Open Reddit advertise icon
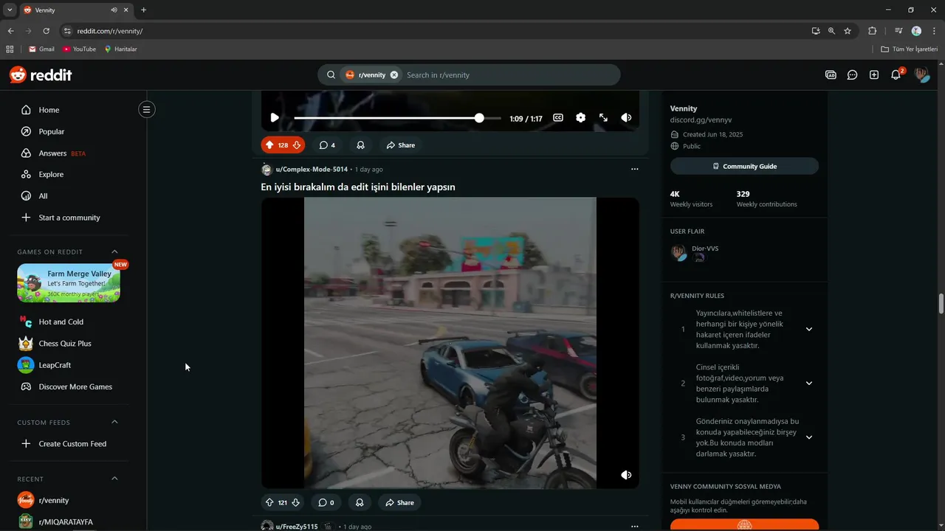The image size is (945, 531). (831, 74)
